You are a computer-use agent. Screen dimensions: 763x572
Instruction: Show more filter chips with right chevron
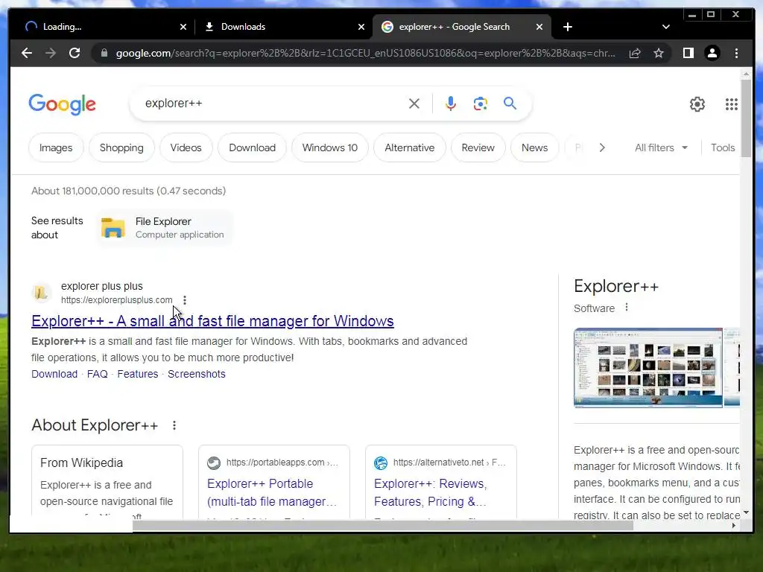pyautogui.click(x=602, y=147)
